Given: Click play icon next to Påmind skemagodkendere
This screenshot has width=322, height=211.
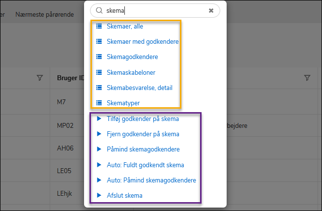Looking at the screenshot, I should (99, 150).
